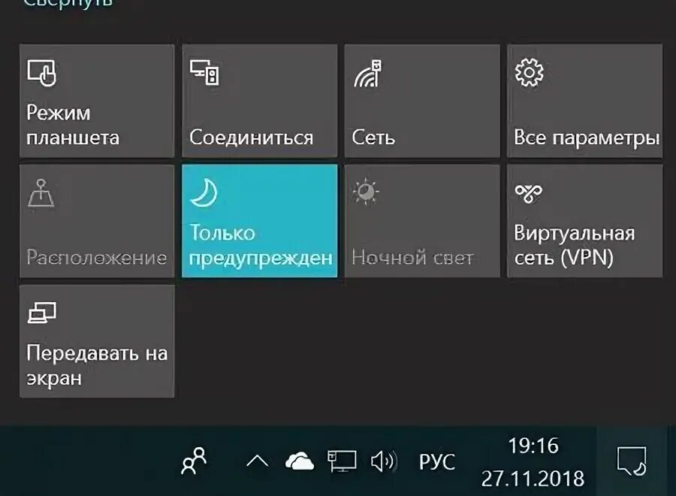Open Все параметры settings tile
The width and height of the screenshot is (676, 496).
(584, 101)
